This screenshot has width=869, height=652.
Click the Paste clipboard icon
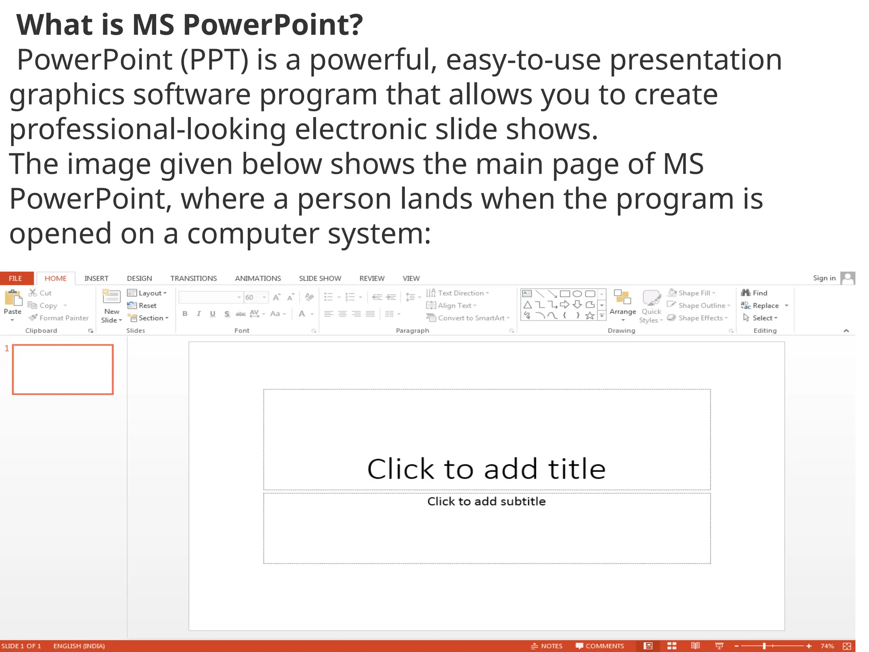click(13, 298)
